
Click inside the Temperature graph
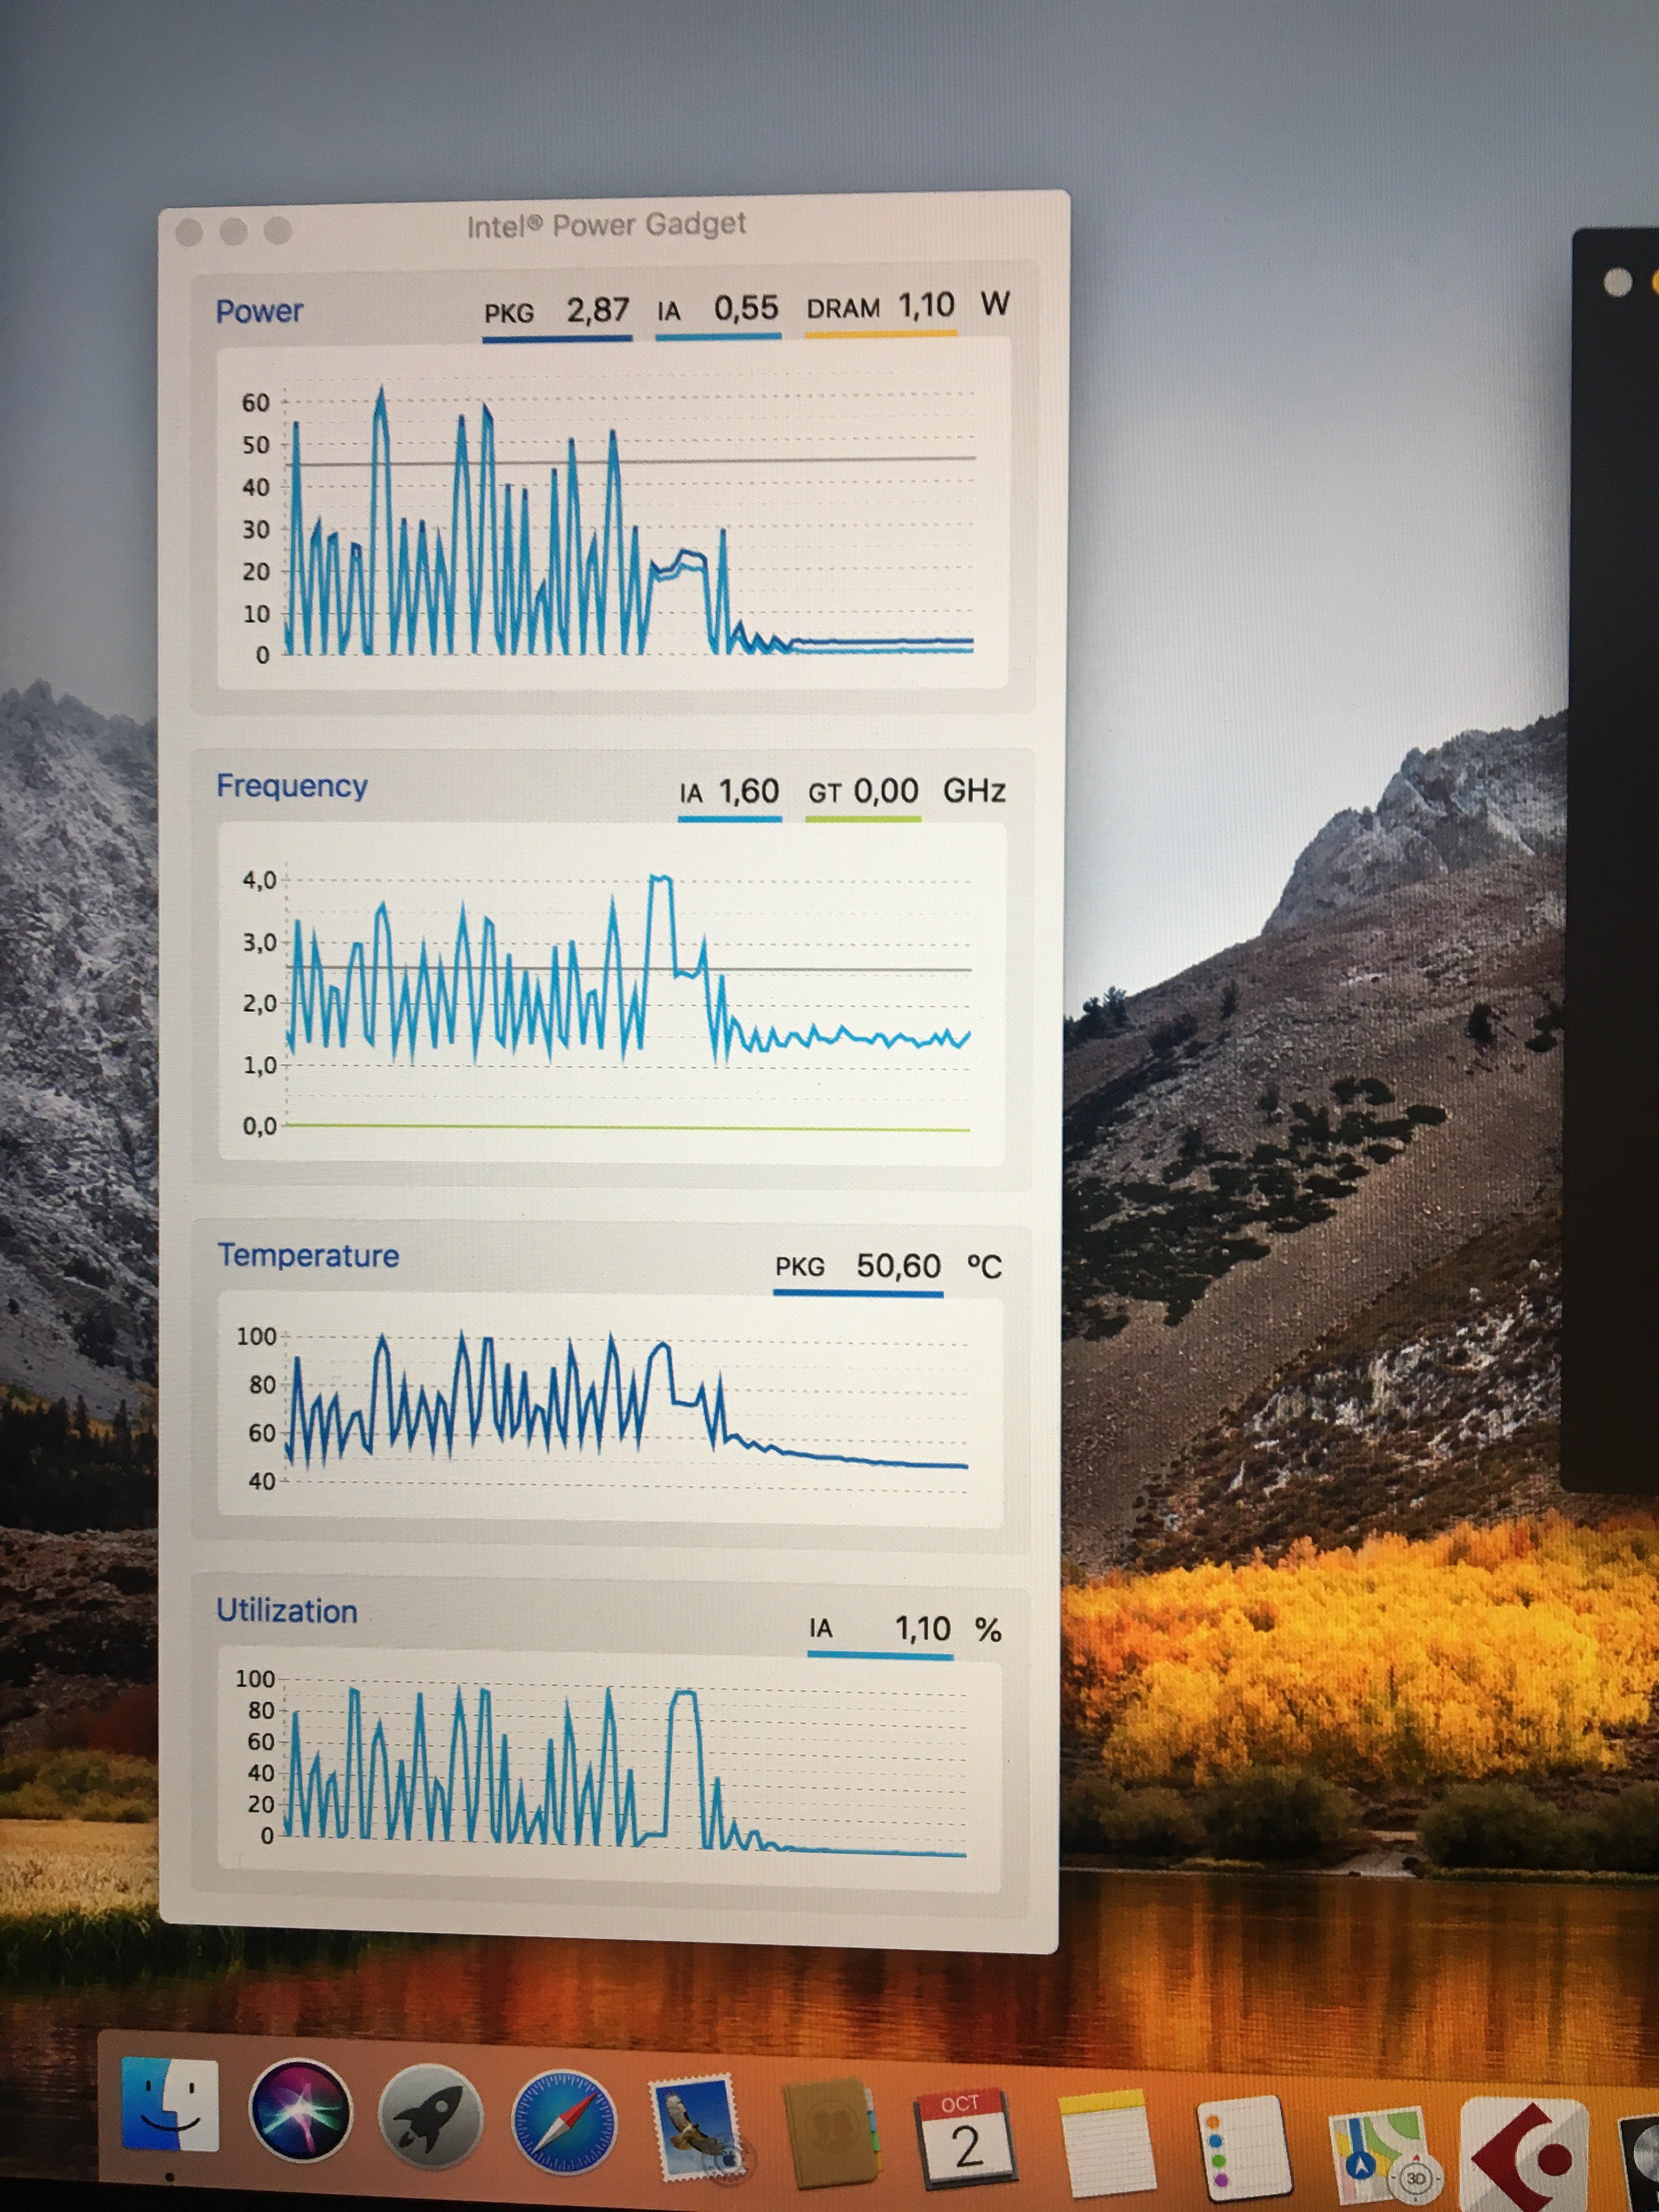click(610, 1408)
